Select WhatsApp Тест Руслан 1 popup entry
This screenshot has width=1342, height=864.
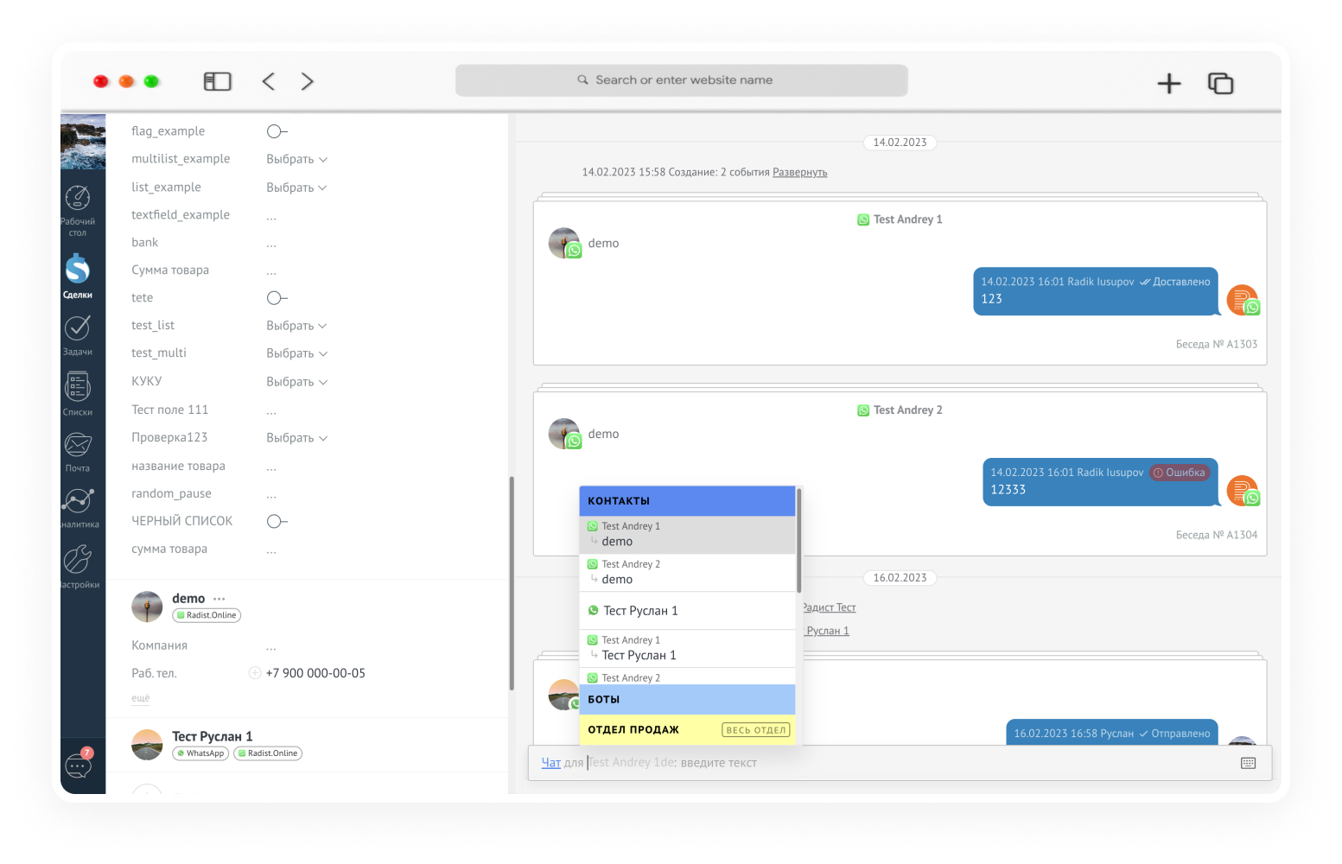point(687,611)
